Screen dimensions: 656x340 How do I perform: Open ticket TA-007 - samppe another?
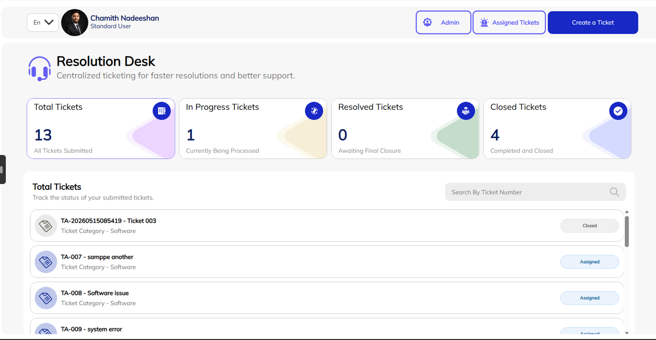tap(327, 262)
